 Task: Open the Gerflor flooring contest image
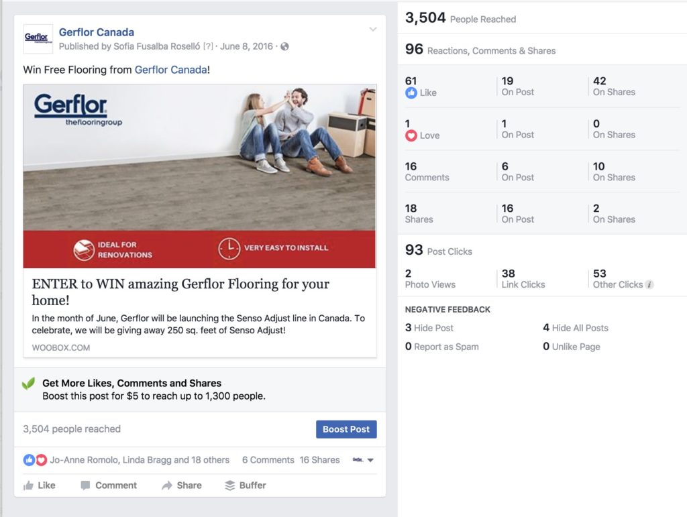(199, 176)
